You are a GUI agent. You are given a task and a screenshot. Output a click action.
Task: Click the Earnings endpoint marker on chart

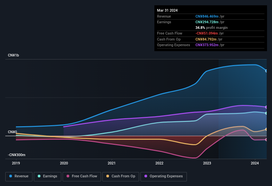pos(266,113)
